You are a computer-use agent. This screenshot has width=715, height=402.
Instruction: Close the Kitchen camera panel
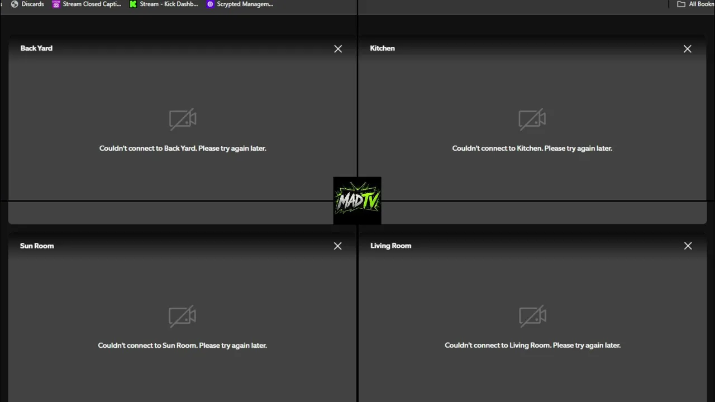(x=688, y=49)
